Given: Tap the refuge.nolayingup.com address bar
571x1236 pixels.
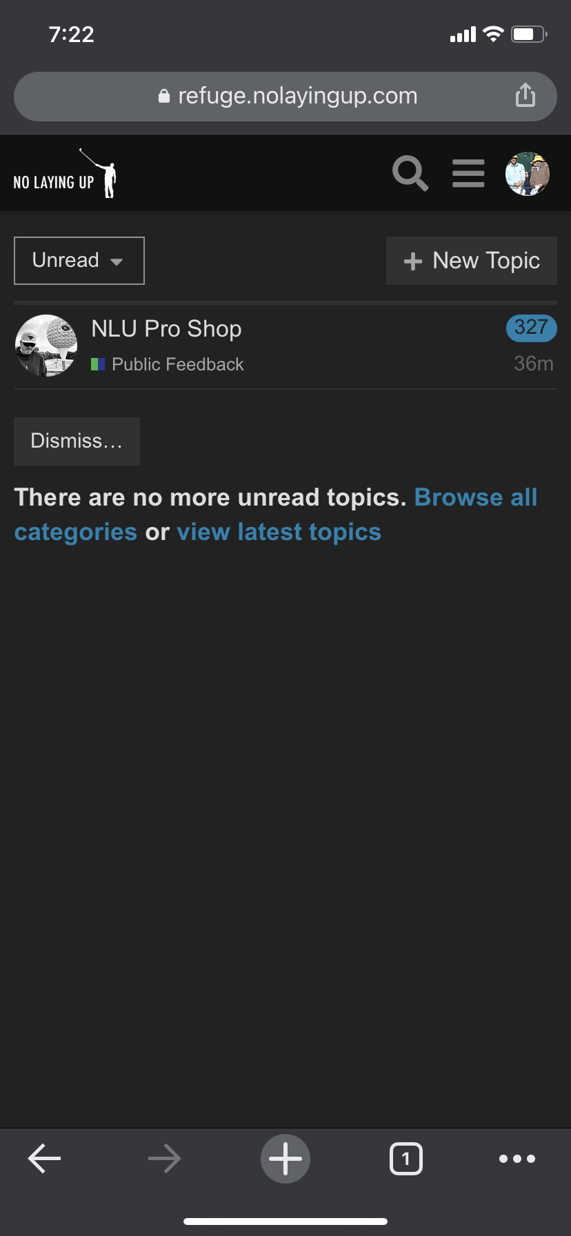Looking at the screenshot, I should click(x=287, y=96).
